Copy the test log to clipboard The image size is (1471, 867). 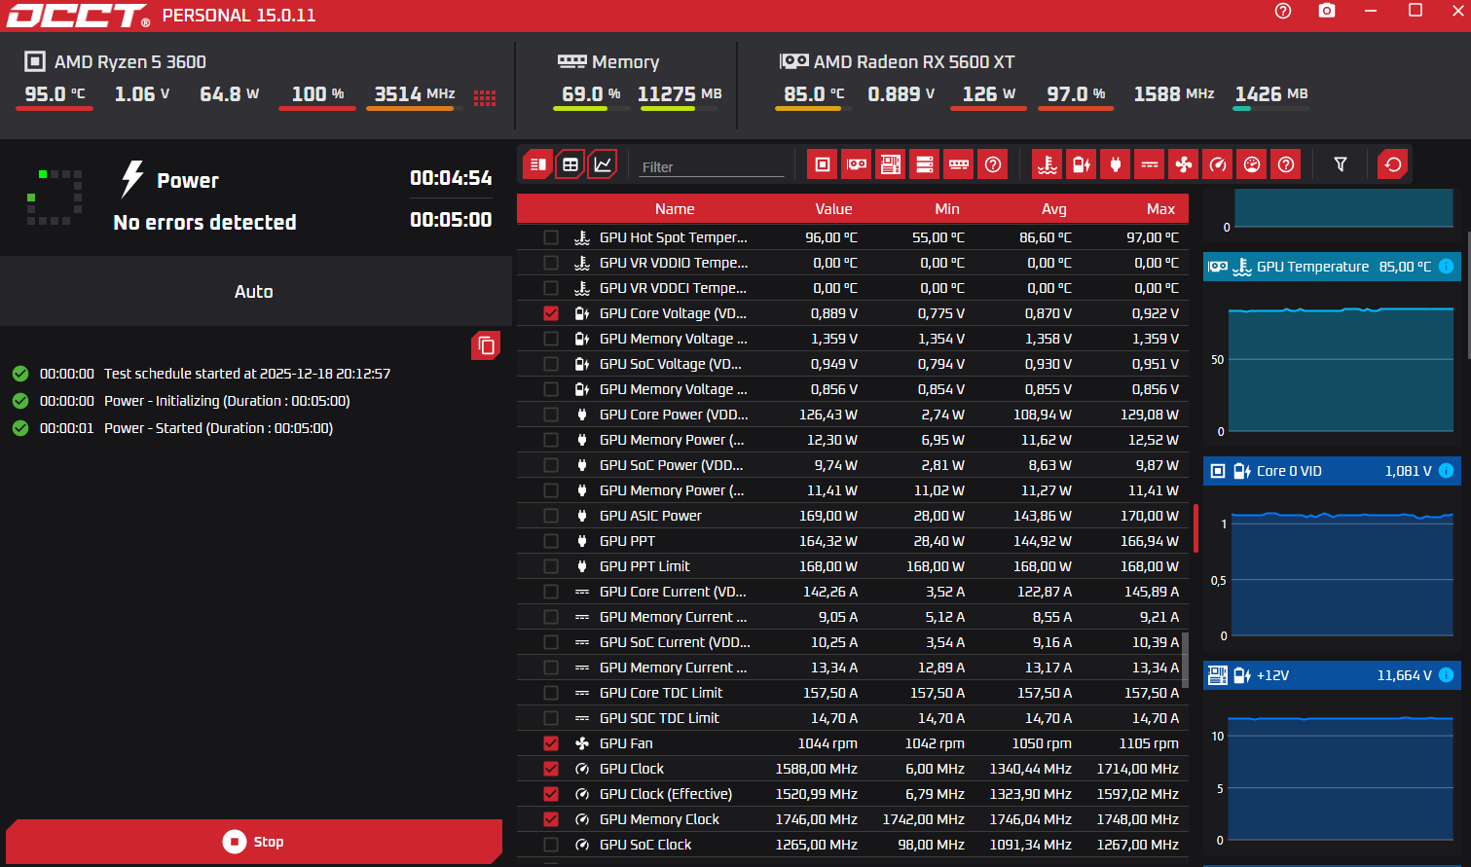(487, 345)
